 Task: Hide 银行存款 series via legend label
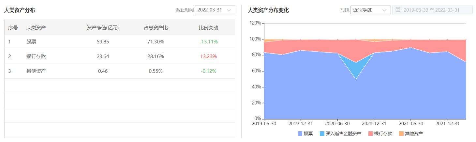click(x=383, y=134)
